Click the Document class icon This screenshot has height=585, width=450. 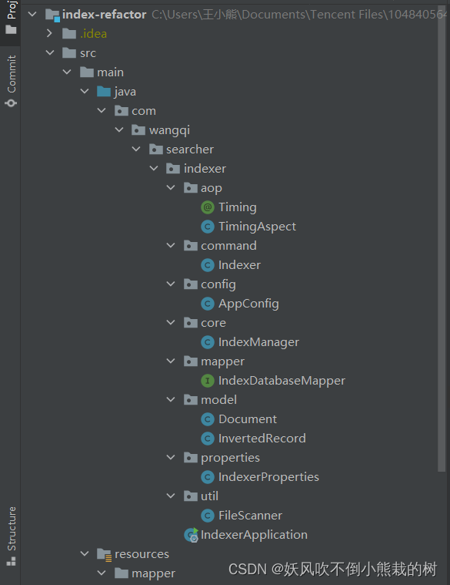[208, 419]
